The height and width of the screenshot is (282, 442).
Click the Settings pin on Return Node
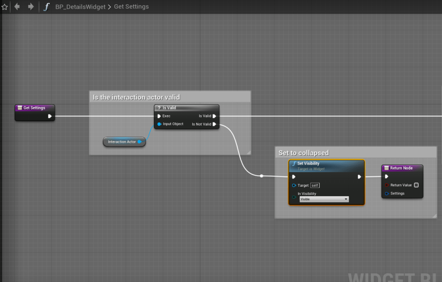(x=387, y=194)
